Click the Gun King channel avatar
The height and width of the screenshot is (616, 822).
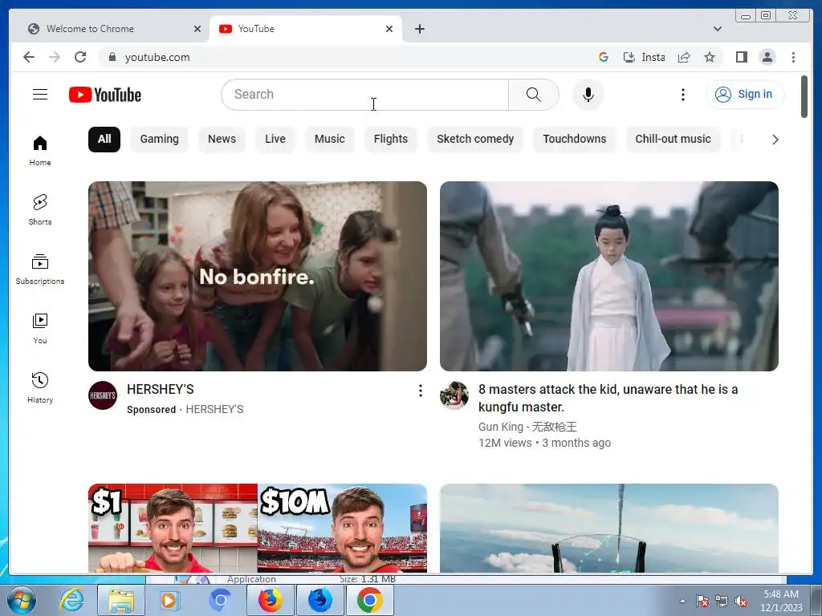pyautogui.click(x=454, y=395)
